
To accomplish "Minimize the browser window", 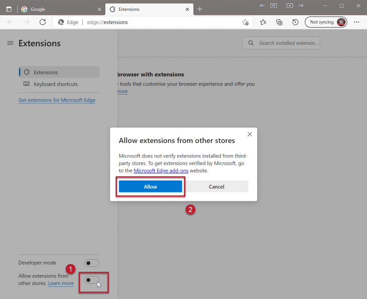I will [325, 6].
